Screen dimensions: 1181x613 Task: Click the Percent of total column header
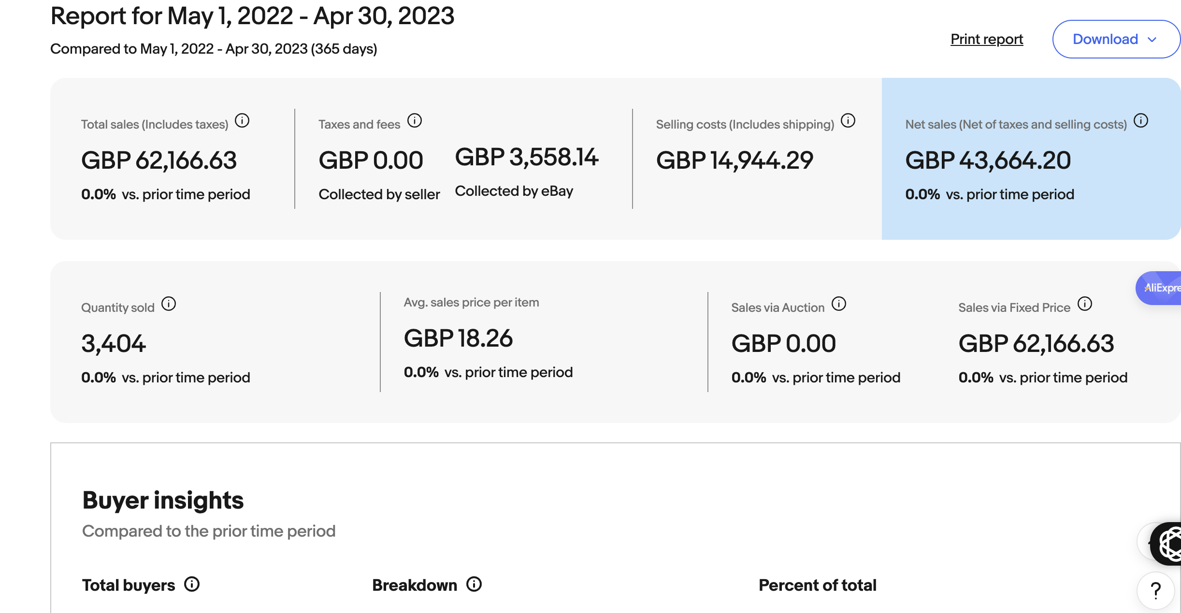point(818,585)
